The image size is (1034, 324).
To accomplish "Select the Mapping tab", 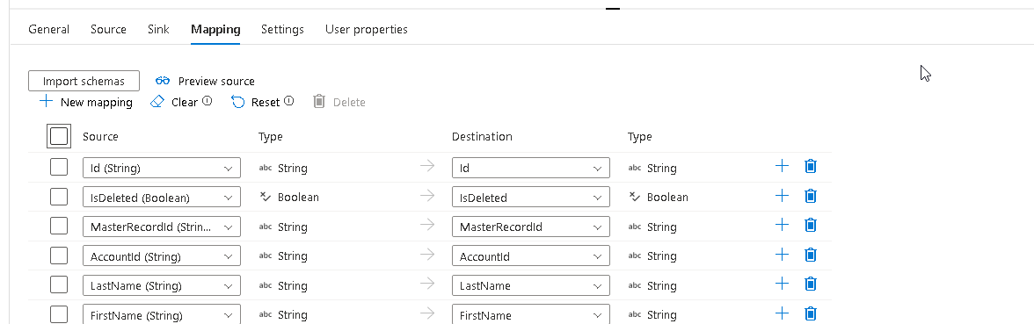I will tap(215, 29).
